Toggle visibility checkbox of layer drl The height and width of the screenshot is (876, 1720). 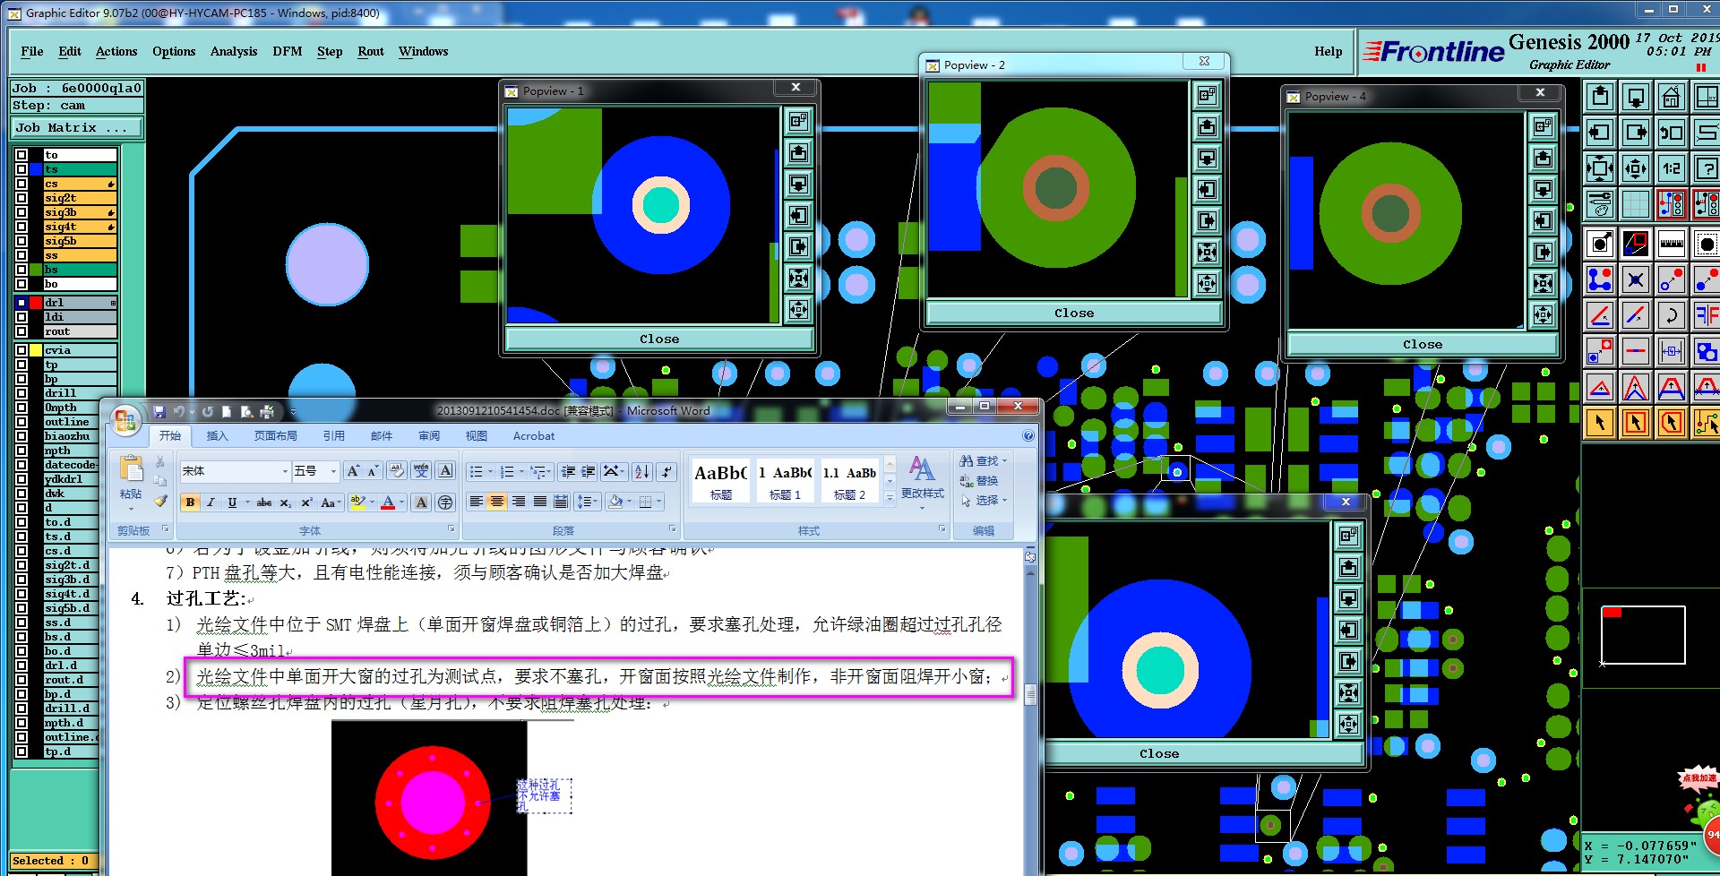coord(21,303)
